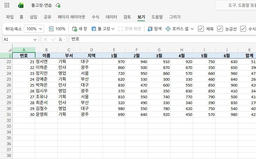
Task: Toggle the 제목 headings checkbox
Action: click(x=201, y=29)
